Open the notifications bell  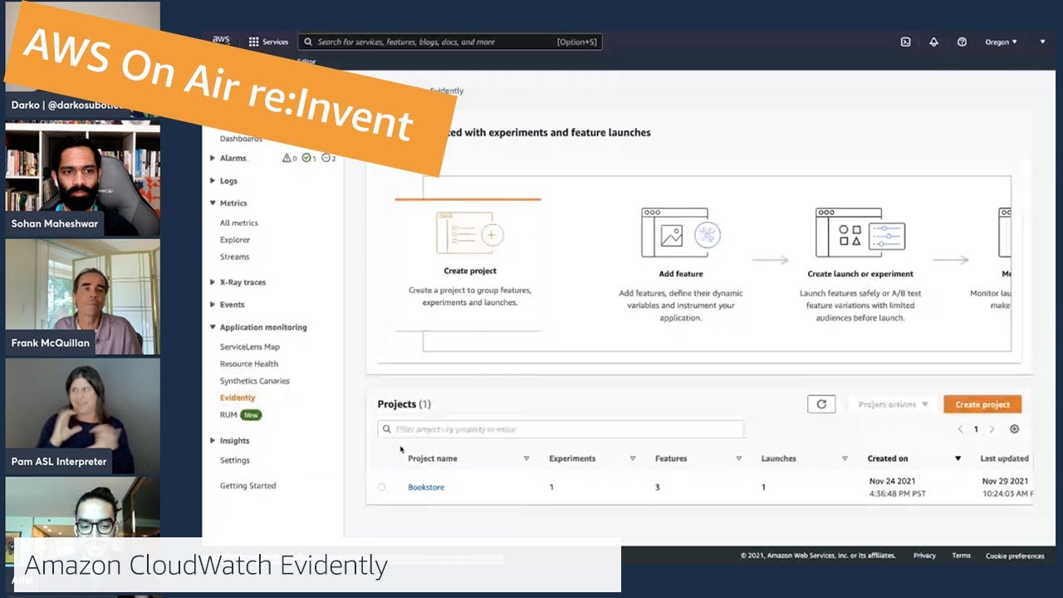(933, 42)
